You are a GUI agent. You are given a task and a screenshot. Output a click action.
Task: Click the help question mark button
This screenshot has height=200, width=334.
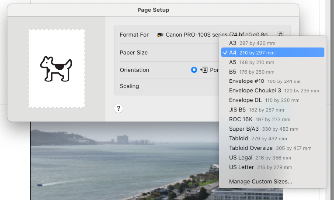[x=118, y=109]
